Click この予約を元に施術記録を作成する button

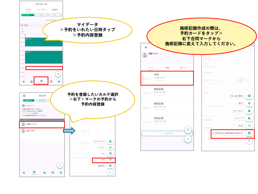(x=227, y=133)
